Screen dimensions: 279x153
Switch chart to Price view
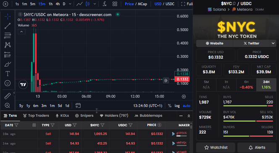129,4
